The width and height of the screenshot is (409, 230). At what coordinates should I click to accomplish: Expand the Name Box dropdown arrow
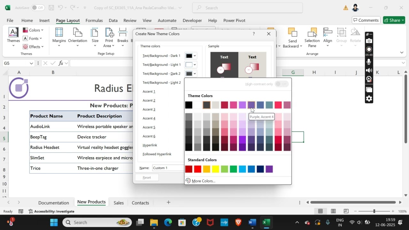[31, 63]
